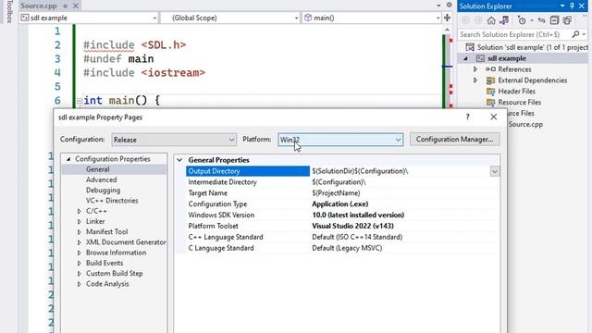This screenshot has height=333, width=592.
Task: Expand Custom Build Step node
Action: (x=79, y=274)
